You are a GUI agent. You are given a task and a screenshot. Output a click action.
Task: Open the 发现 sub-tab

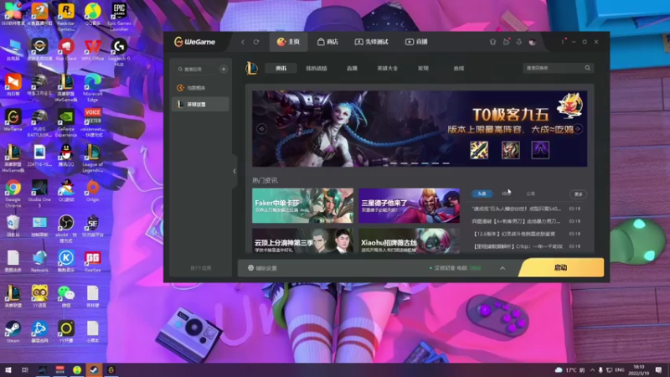[x=423, y=69]
